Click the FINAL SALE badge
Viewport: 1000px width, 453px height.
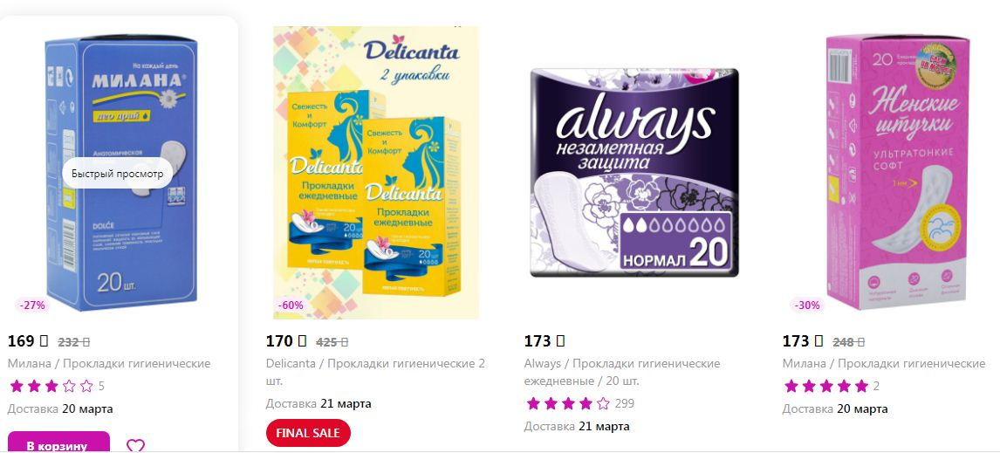click(308, 433)
